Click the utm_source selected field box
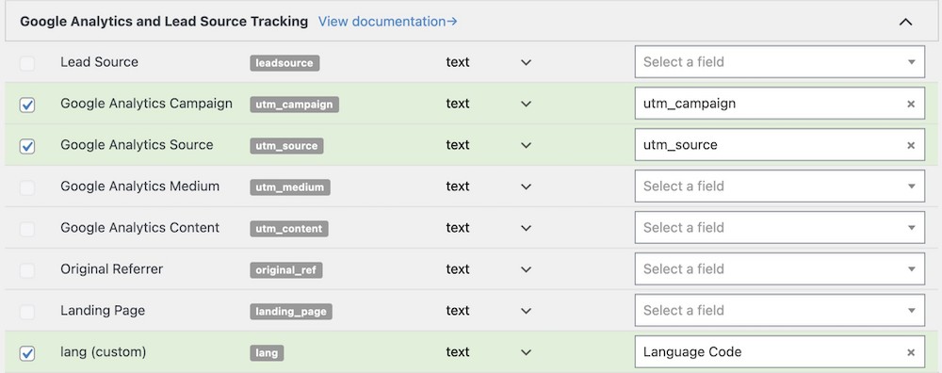 (779, 145)
